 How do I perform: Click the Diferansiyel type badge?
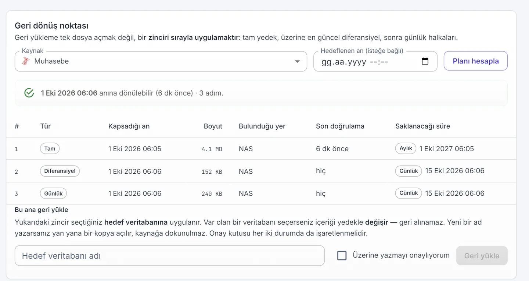(60, 171)
